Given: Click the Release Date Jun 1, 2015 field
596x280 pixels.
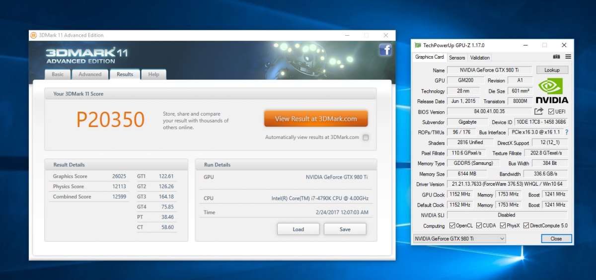Looking at the screenshot, I should 462,101.
